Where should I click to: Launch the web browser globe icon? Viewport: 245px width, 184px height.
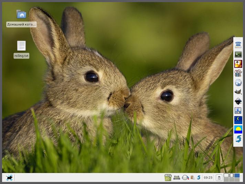[238, 83]
